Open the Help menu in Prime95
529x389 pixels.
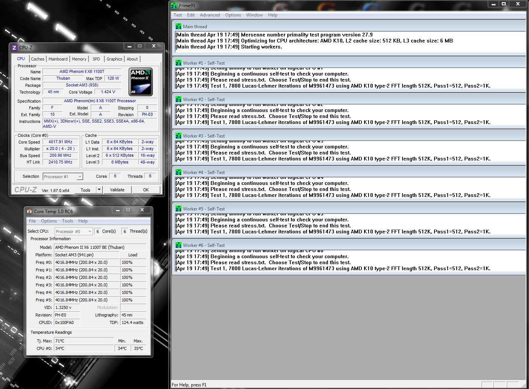point(273,15)
